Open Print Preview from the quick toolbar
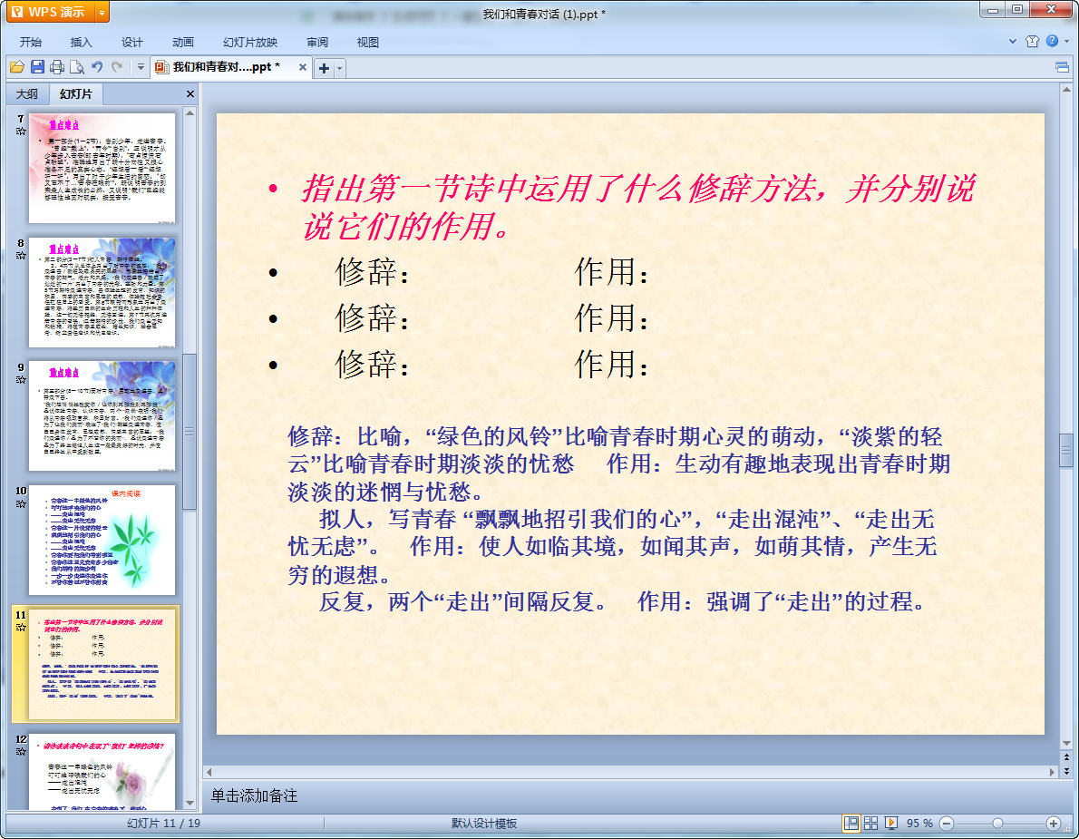The image size is (1079, 839). pos(77,67)
